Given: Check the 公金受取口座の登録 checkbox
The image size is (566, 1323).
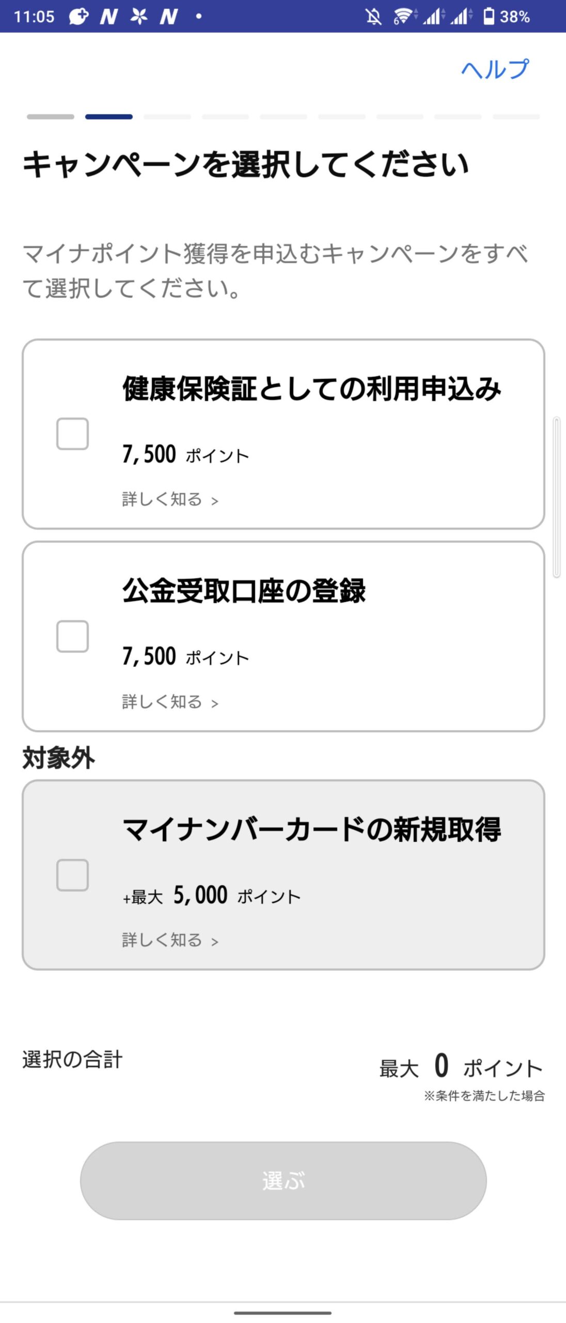Looking at the screenshot, I should point(72,636).
